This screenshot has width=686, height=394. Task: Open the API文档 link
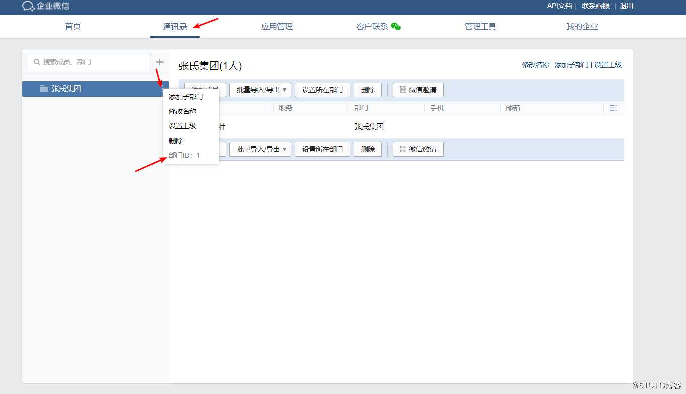tap(559, 6)
